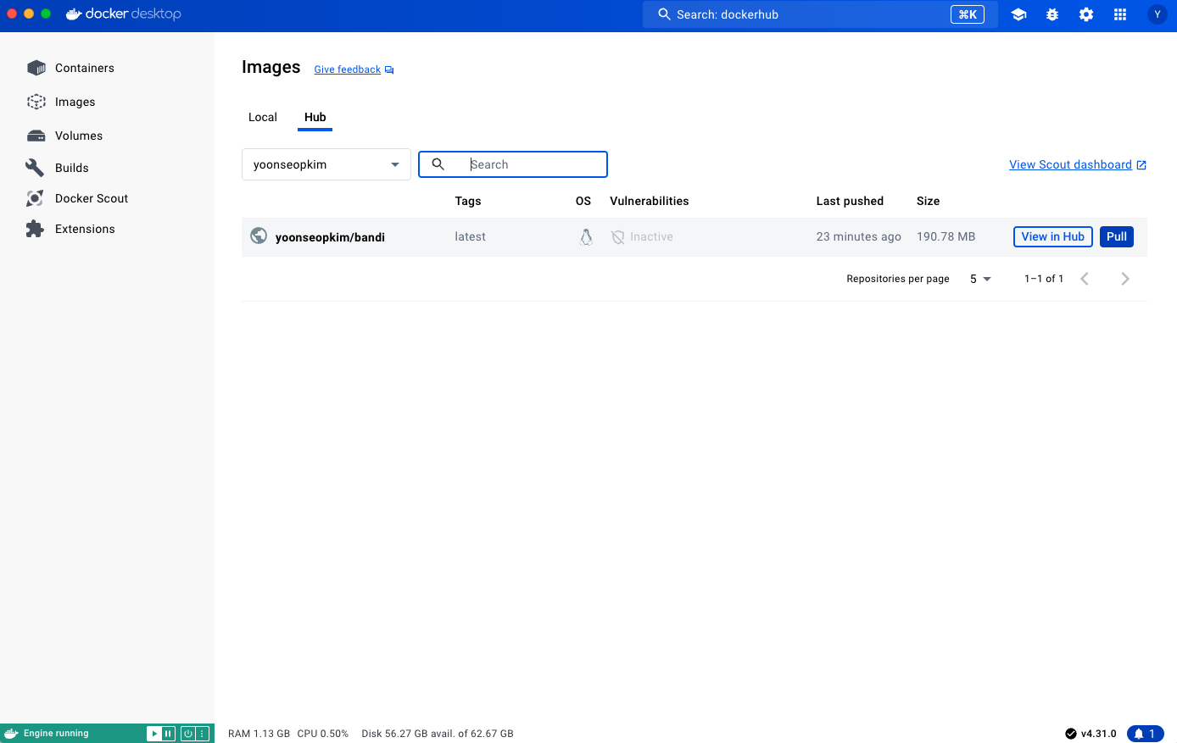The width and height of the screenshot is (1177, 743).
Task: Click the latest tag cell
Action: point(471,236)
